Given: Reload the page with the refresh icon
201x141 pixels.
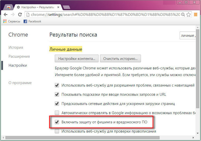Looking at the screenshot, I should click(20, 15).
